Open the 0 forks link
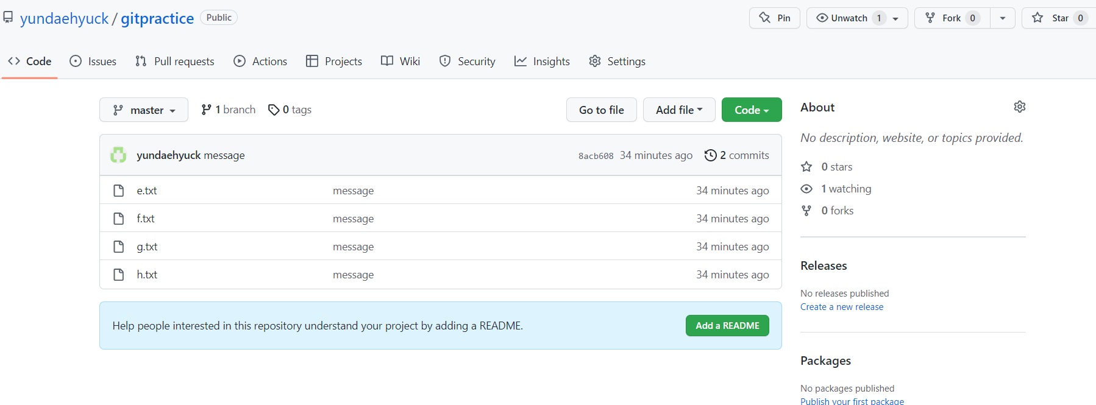The image size is (1096, 405). (838, 211)
